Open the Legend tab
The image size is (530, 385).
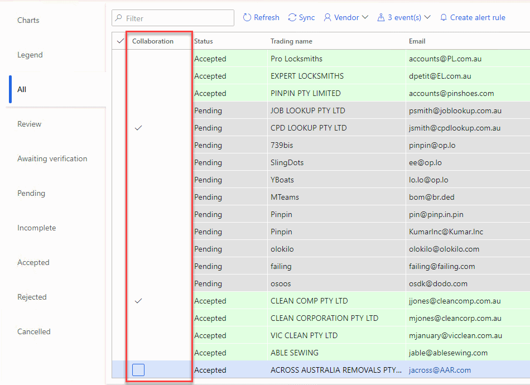coord(30,55)
